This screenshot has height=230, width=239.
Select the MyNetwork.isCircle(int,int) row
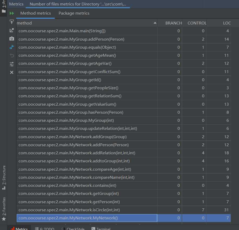[x=87, y=210]
